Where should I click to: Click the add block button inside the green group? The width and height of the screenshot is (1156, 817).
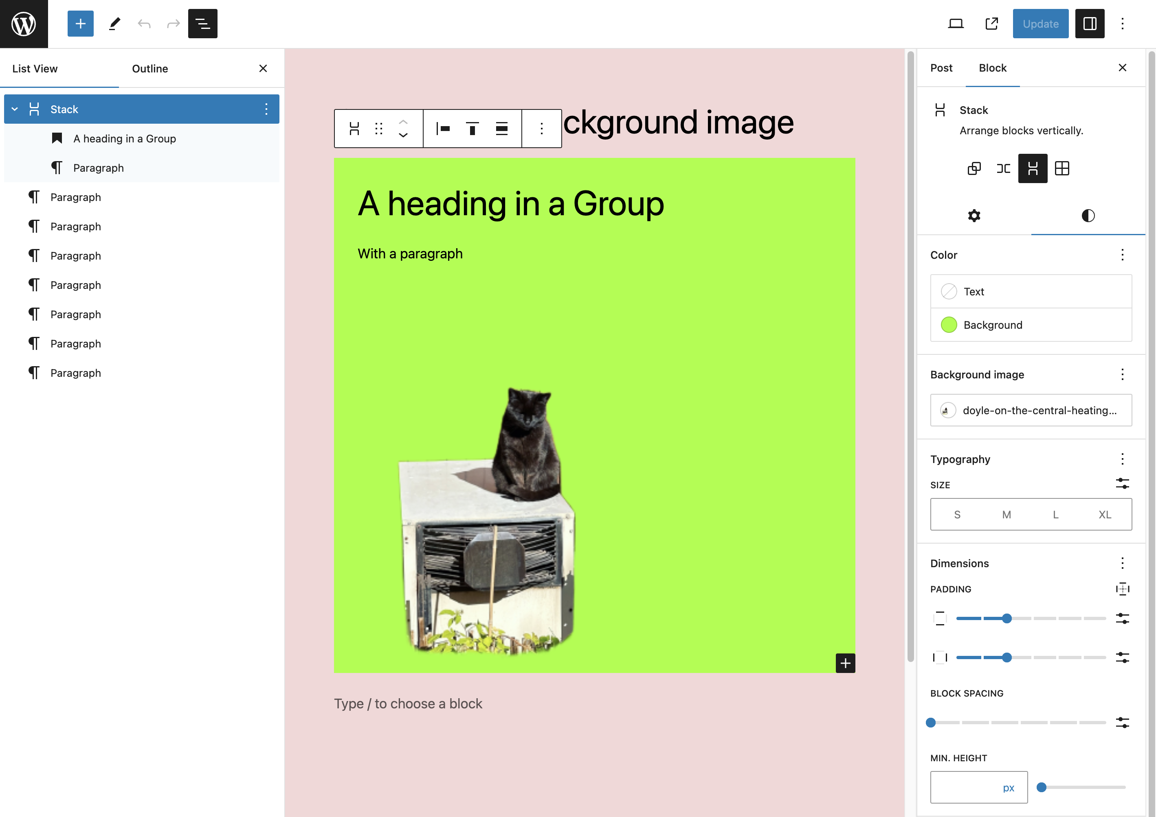845,663
